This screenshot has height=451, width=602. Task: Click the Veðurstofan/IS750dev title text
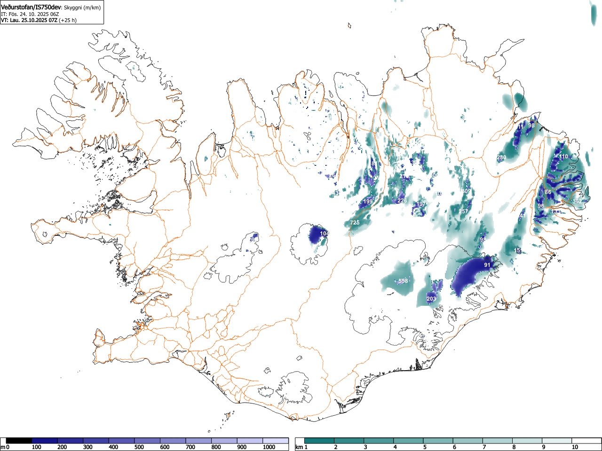coord(32,8)
